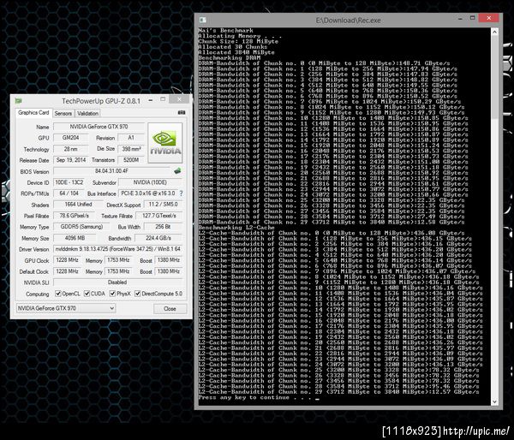This screenshot has height=440, width=514.
Task: Toggle the DirectCompute 5.0 checkbox
Action: pos(138,294)
